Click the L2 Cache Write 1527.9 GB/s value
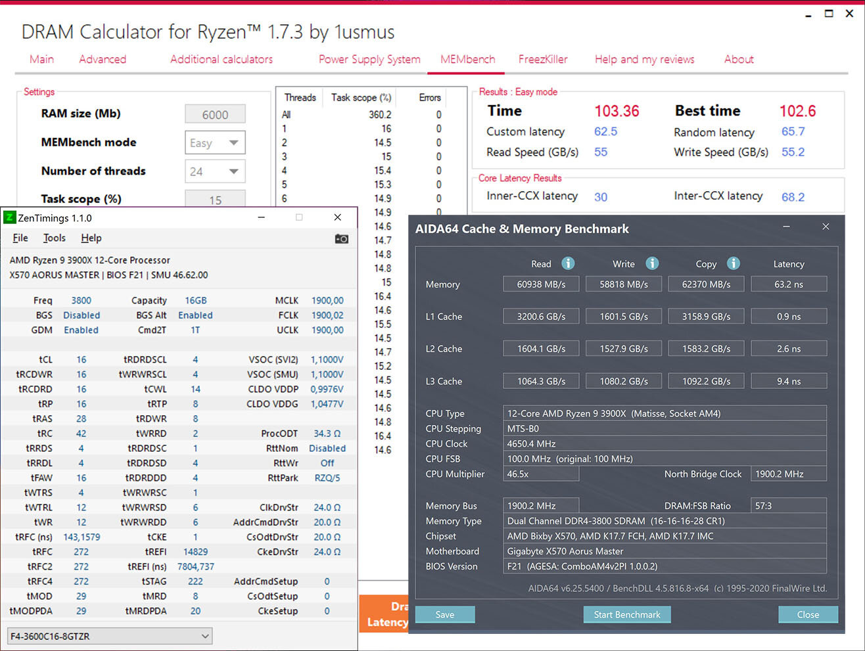Image resolution: width=865 pixels, height=651 pixels. click(624, 349)
